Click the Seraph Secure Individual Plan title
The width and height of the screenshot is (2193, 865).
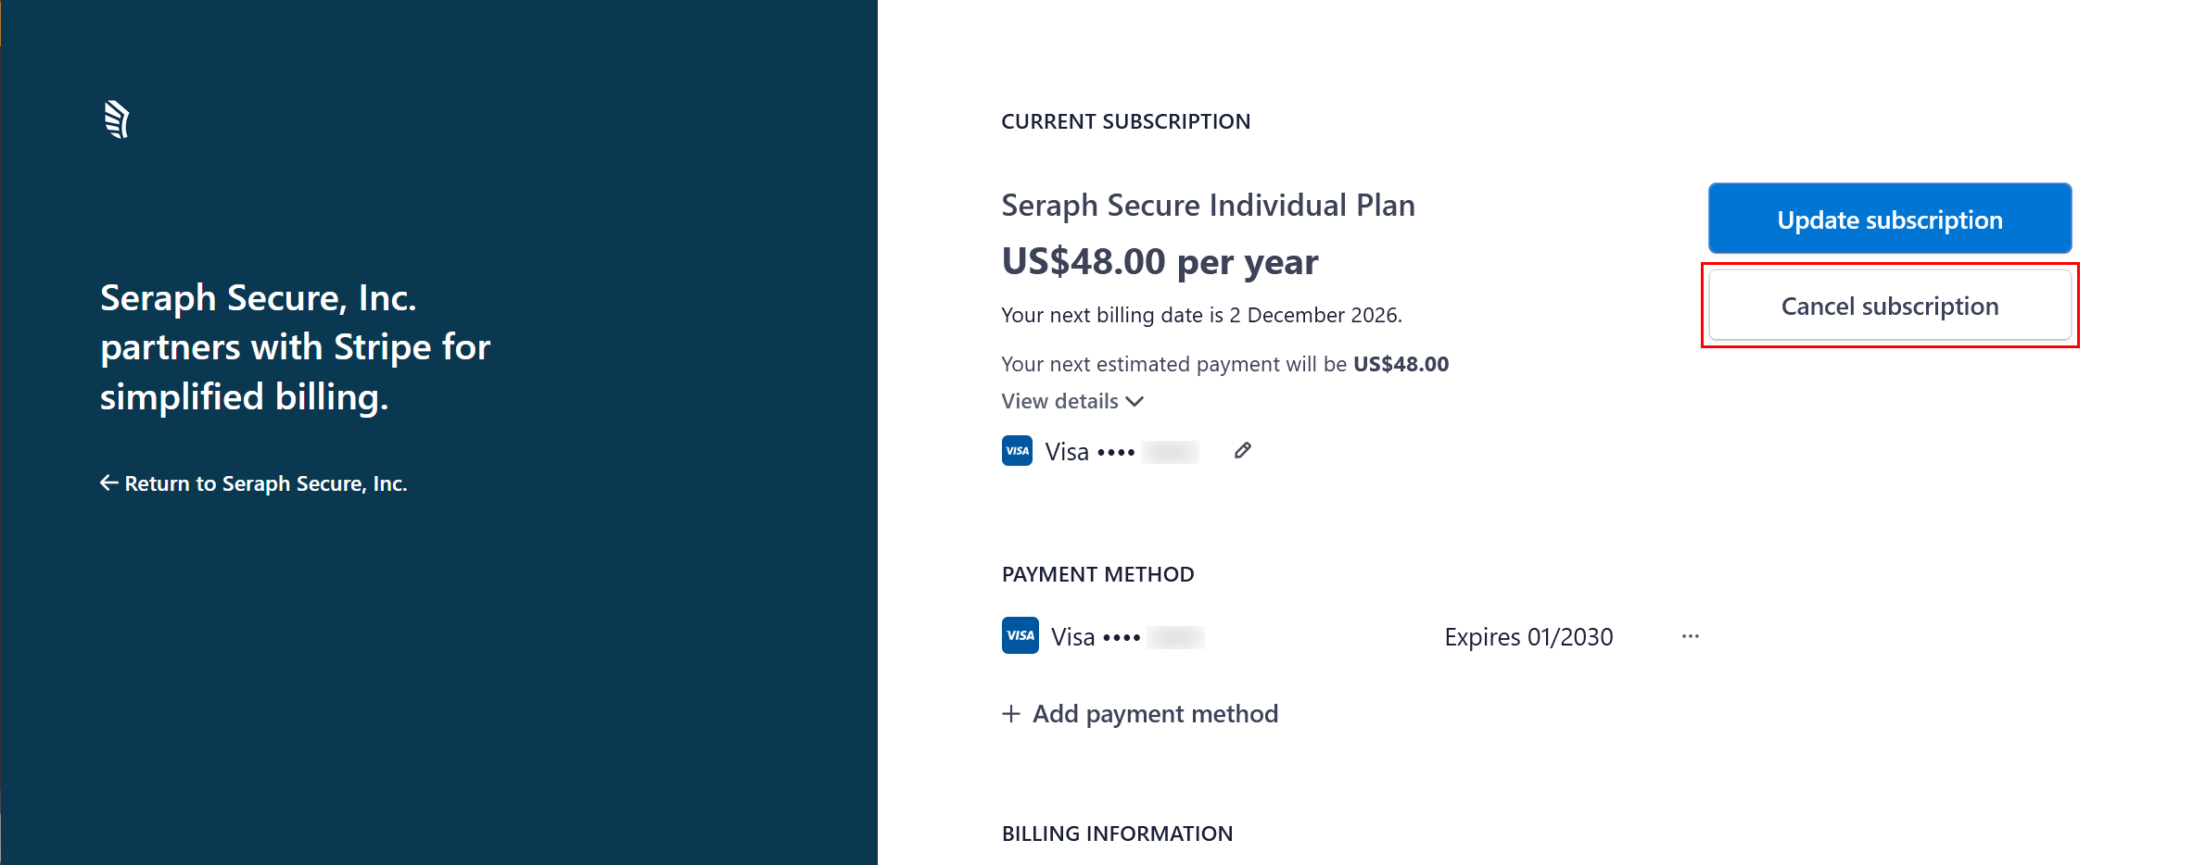(1208, 206)
